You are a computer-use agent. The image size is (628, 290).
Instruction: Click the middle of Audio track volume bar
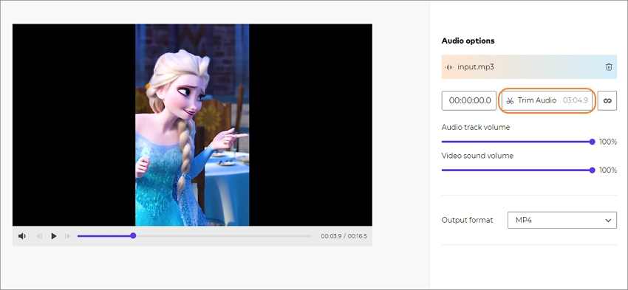(517, 142)
